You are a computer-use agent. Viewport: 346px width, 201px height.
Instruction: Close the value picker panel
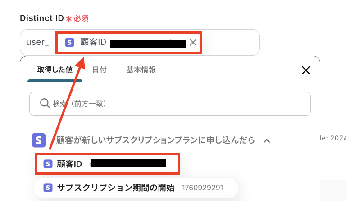pyautogui.click(x=305, y=70)
